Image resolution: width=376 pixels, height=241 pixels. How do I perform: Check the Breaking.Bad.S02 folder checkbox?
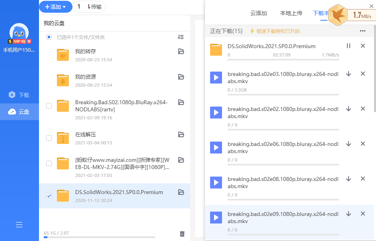pyautogui.click(x=49, y=106)
